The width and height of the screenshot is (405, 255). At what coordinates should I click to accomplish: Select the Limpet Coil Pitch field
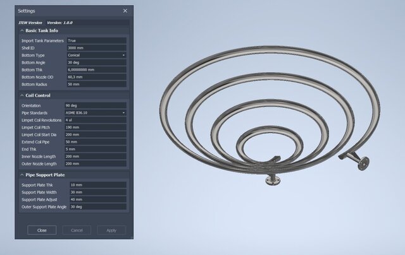[x=95, y=127]
